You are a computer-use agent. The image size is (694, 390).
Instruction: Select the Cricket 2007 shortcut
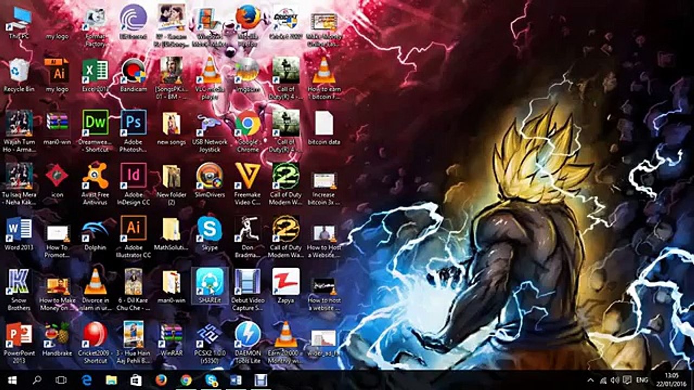pyautogui.click(x=286, y=23)
